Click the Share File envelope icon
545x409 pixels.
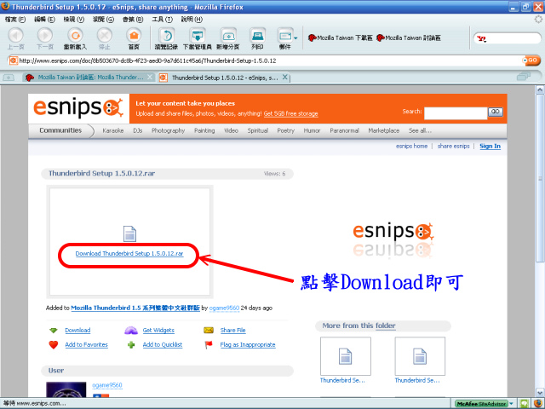pos(209,330)
